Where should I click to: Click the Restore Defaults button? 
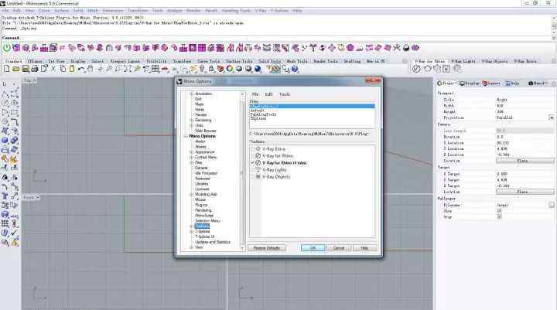click(x=267, y=248)
